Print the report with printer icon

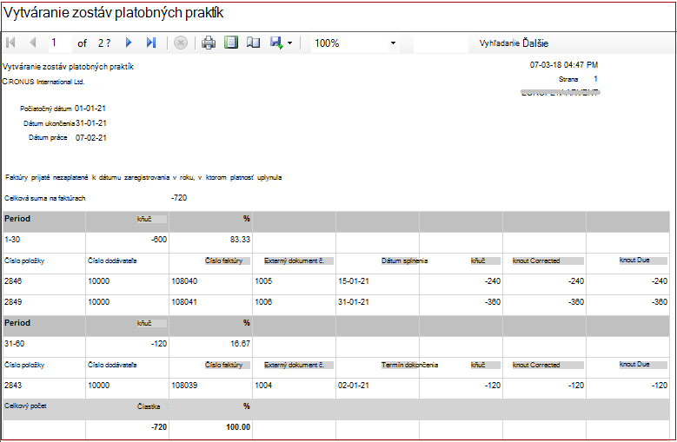point(209,43)
